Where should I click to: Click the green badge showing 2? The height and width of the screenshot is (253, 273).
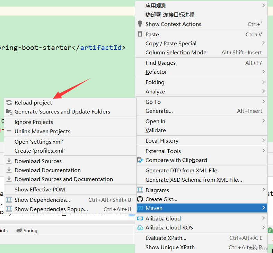tap(270, 231)
